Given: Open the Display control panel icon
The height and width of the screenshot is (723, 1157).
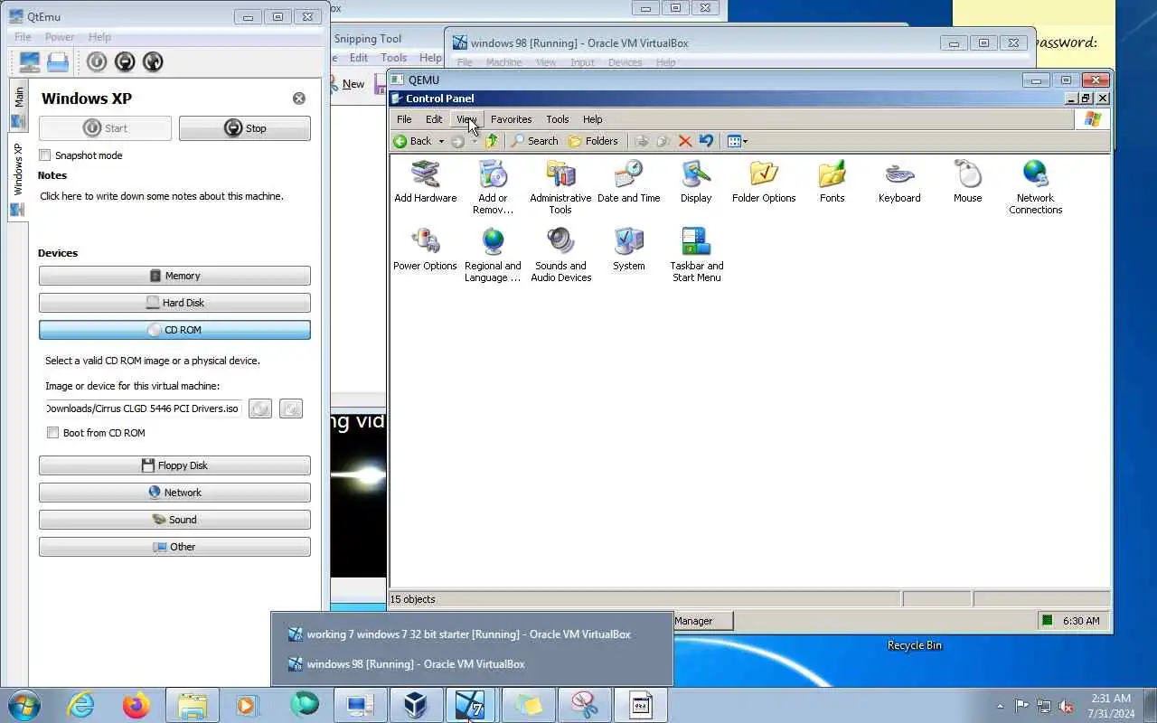Looking at the screenshot, I should [696, 182].
